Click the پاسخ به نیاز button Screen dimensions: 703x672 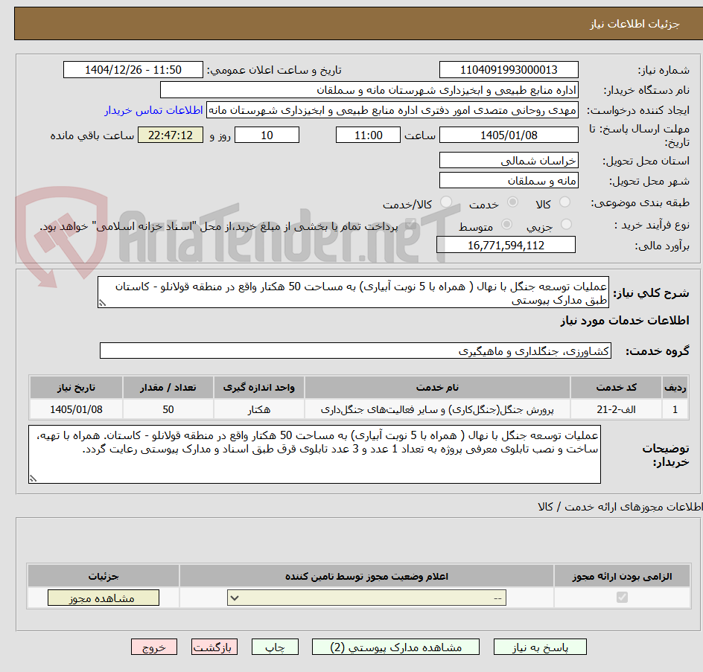click(x=540, y=647)
